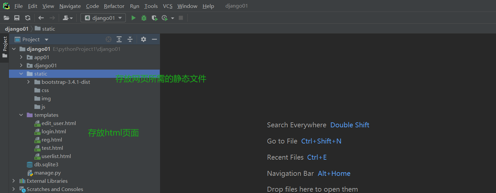The height and width of the screenshot is (193, 496).
Task: Open the django01 run configuration dropdown
Action: click(103, 18)
